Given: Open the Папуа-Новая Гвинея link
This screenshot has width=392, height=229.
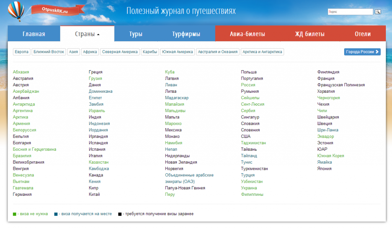Looking at the screenshot, I should (185, 188).
